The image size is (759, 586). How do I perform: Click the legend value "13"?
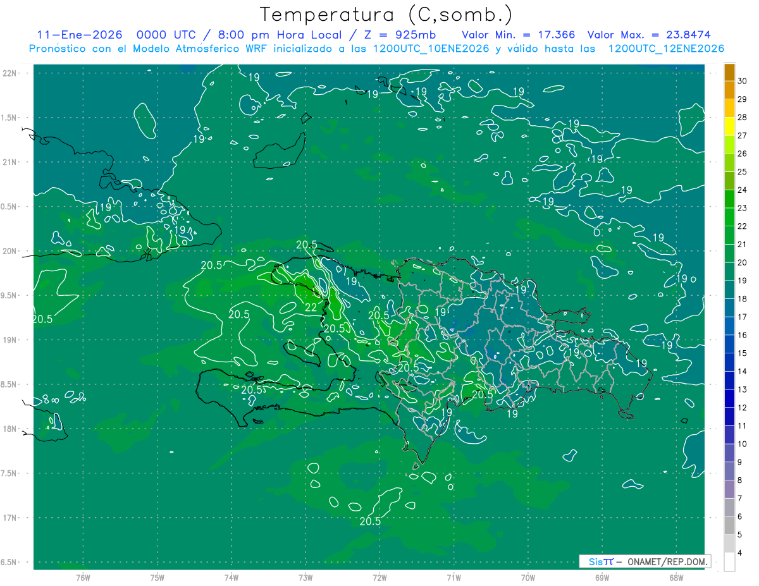[x=743, y=389]
